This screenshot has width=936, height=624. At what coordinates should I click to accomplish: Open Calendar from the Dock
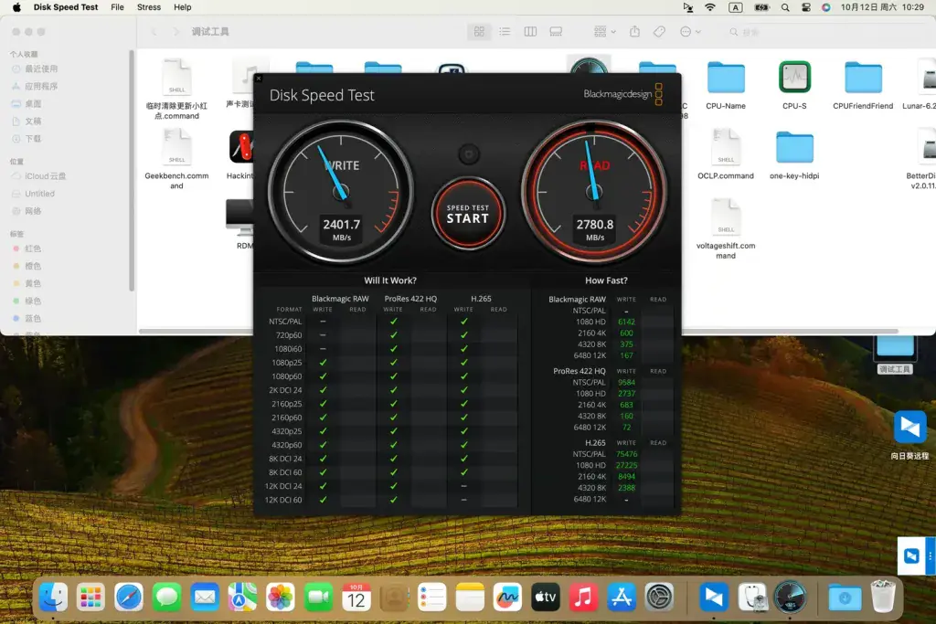pos(356,598)
